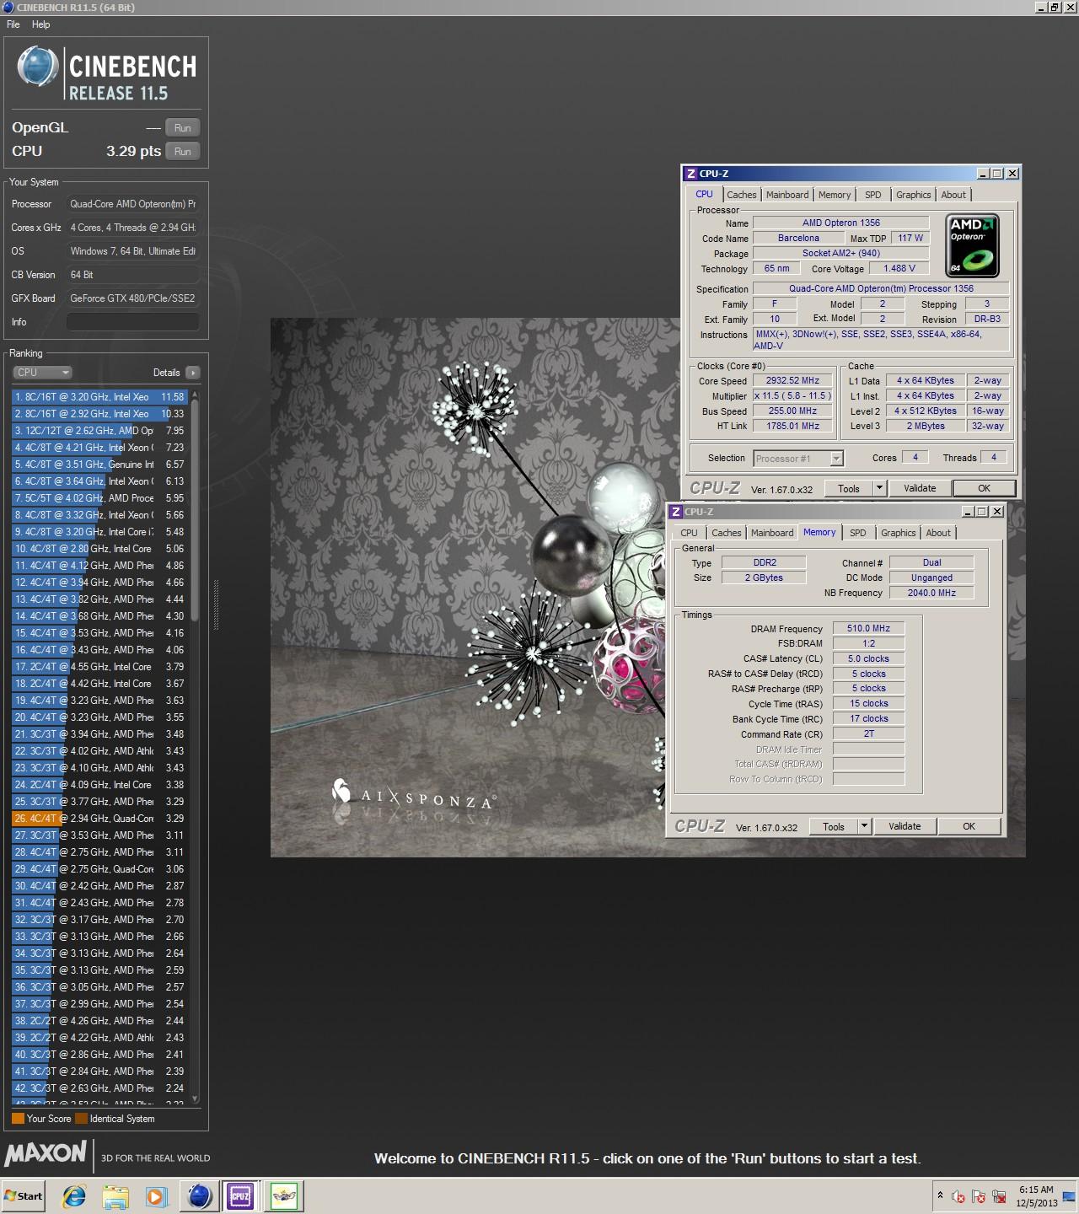Open About tab in CPU-Z CPU window
This screenshot has height=1214, width=1079.
[x=953, y=195]
